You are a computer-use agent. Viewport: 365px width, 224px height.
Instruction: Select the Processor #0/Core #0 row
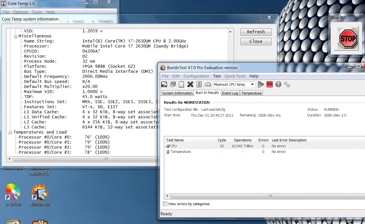[64, 137]
